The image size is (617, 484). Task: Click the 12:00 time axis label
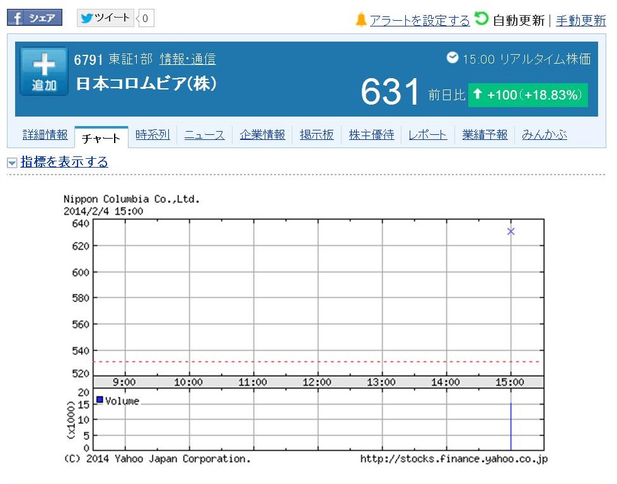317,382
